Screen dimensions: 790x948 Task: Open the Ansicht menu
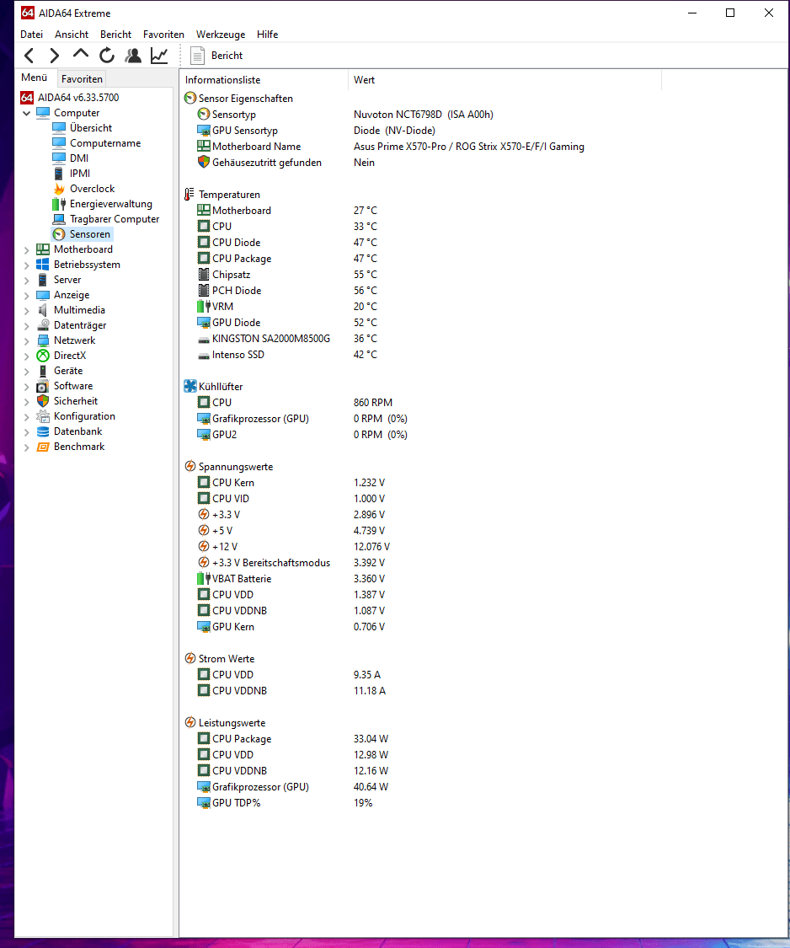click(x=72, y=35)
